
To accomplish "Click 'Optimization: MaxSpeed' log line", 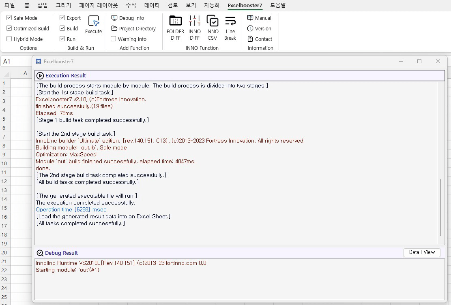I will pos(66,154).
